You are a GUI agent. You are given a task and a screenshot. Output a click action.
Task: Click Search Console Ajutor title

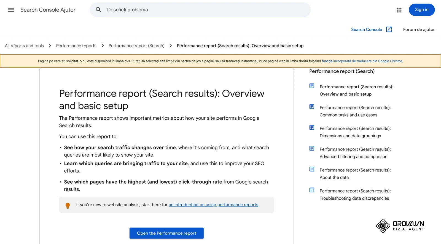[x=48, y=10]
